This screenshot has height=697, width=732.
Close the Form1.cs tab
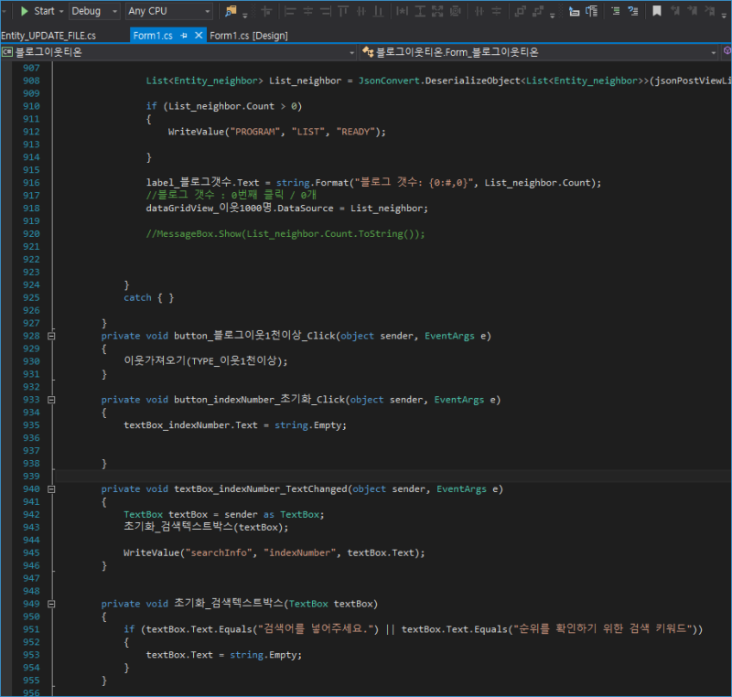tap(199, 36)
